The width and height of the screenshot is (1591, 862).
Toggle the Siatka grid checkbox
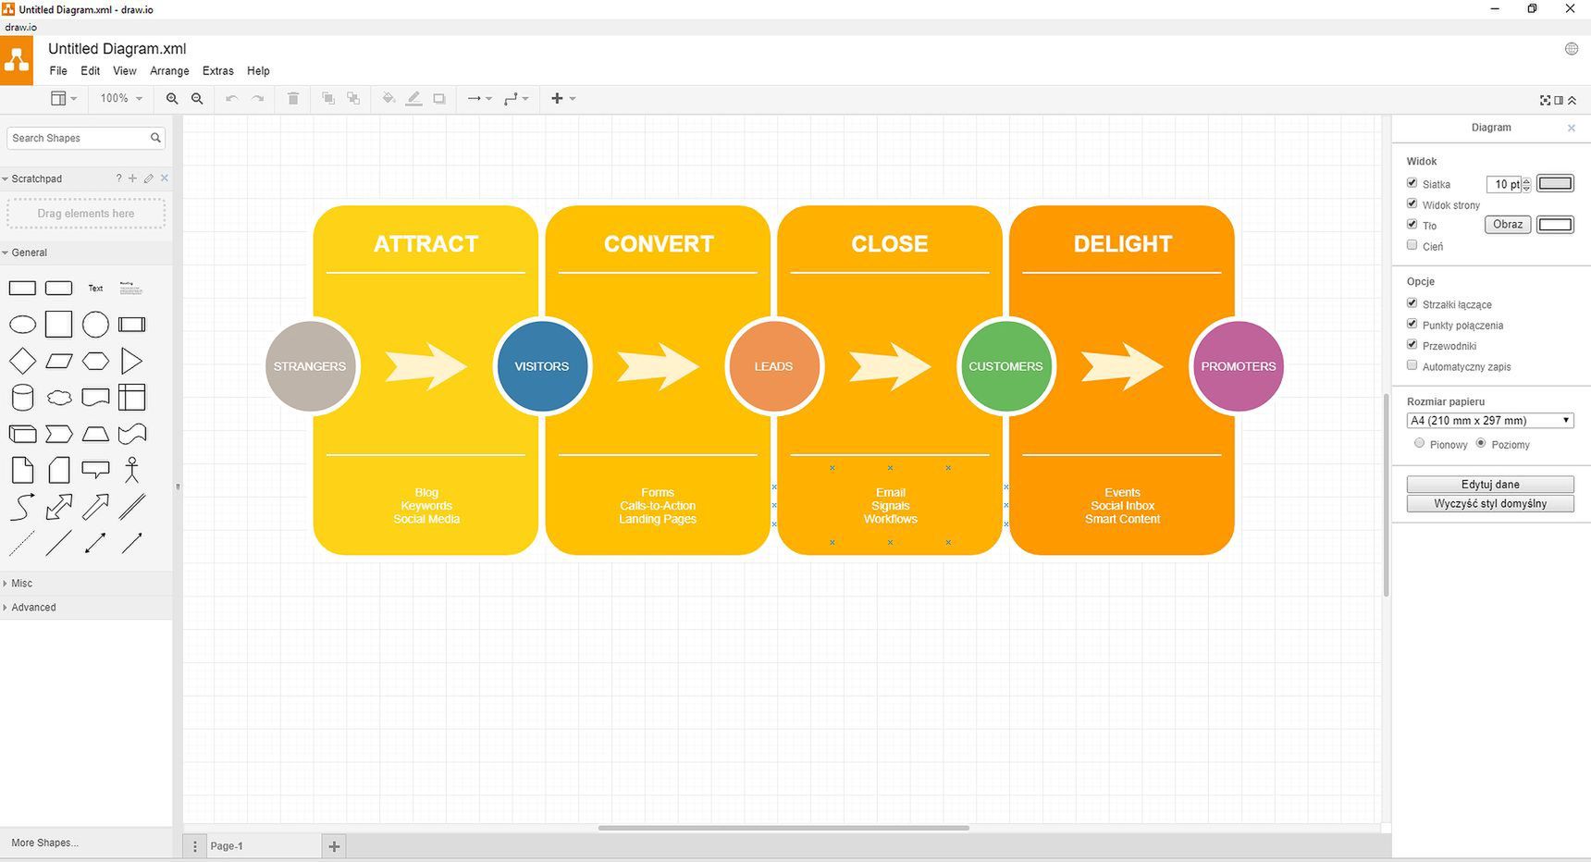1412,183
